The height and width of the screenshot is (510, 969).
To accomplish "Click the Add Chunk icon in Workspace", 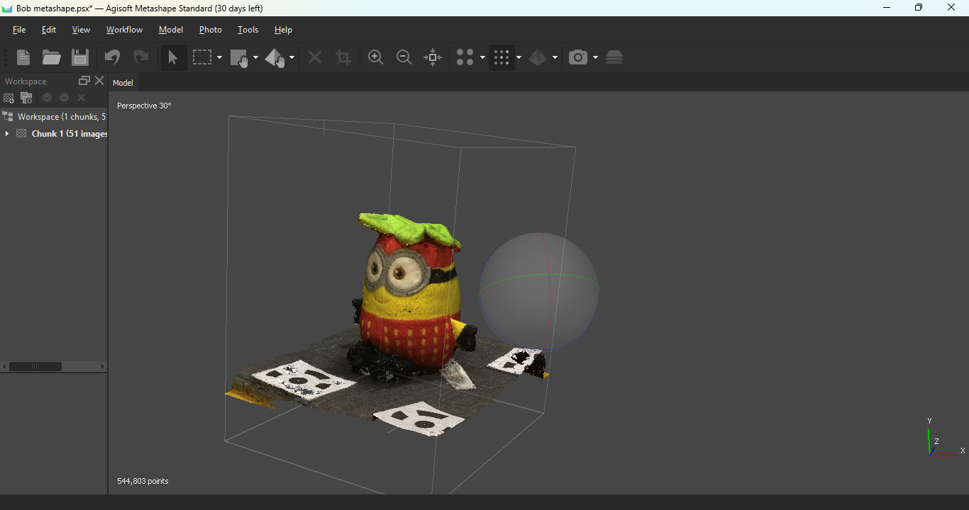I will (9, 98).
